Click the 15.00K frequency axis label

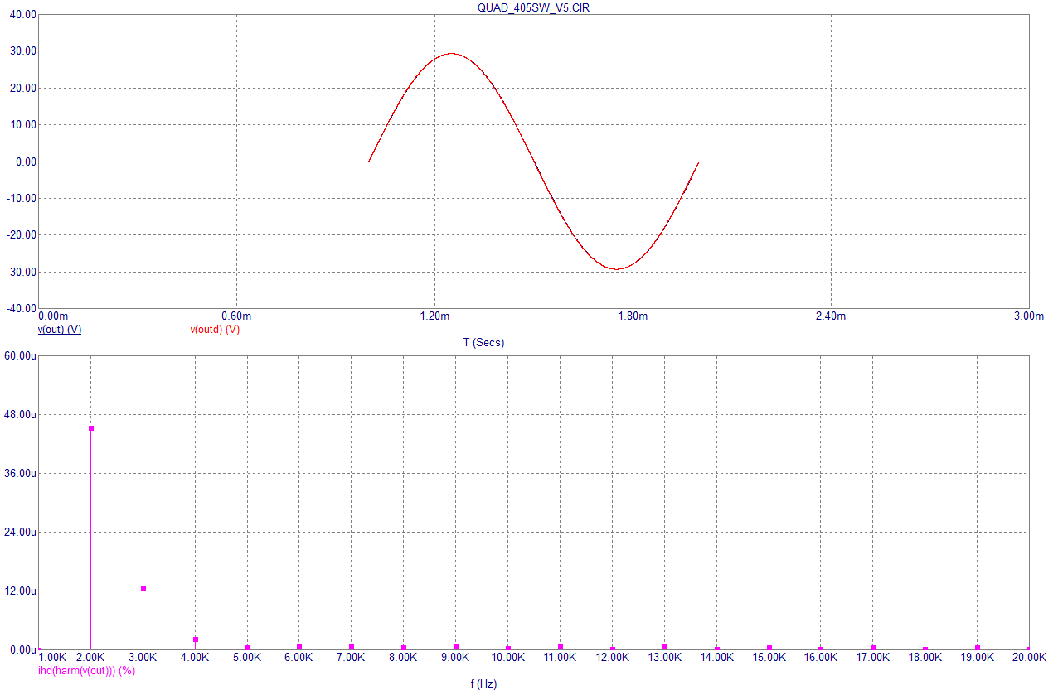point(769,657)
